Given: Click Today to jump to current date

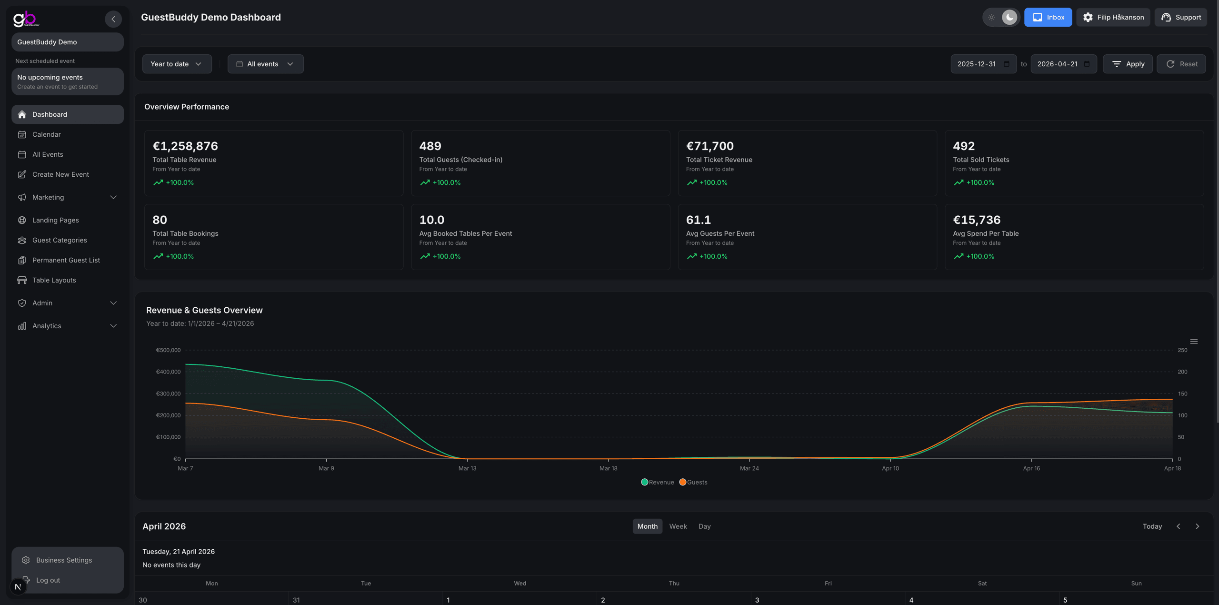Looking at the screenshot, I should point(1152,526).
